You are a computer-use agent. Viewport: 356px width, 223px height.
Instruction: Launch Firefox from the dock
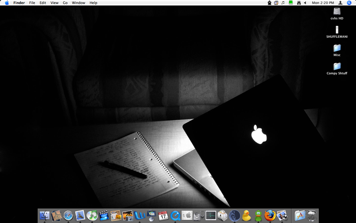click(x=270, y=216)
